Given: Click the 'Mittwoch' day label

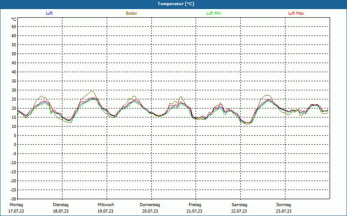Looking at the screenshot, I should [106, 205].
